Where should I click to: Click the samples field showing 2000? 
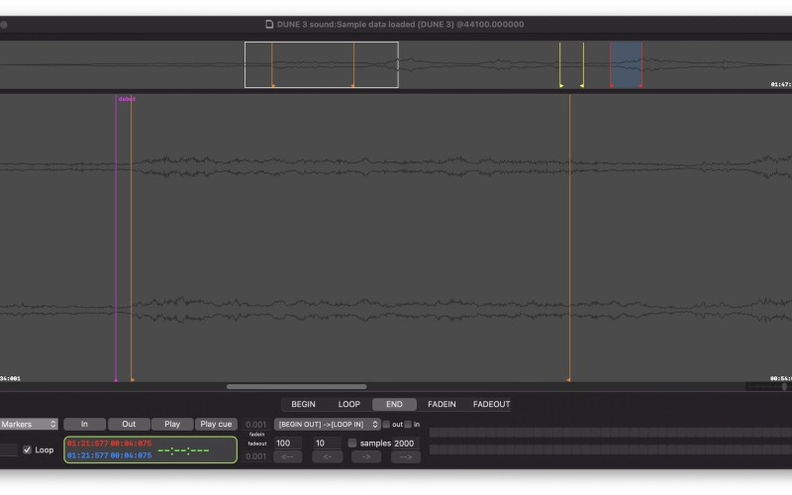click(x=406, y=443)
